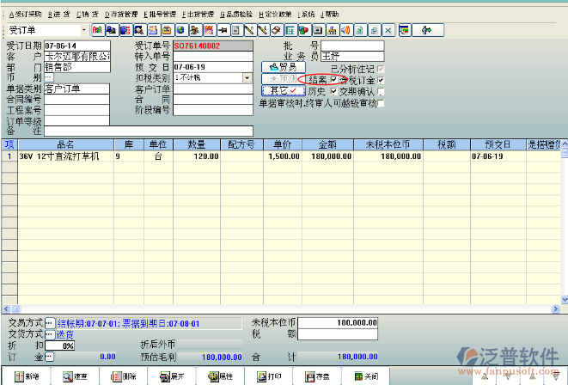The image size is (568, 385).
Task: Click the grid's horizontal scrollbar
Action: 284,305
